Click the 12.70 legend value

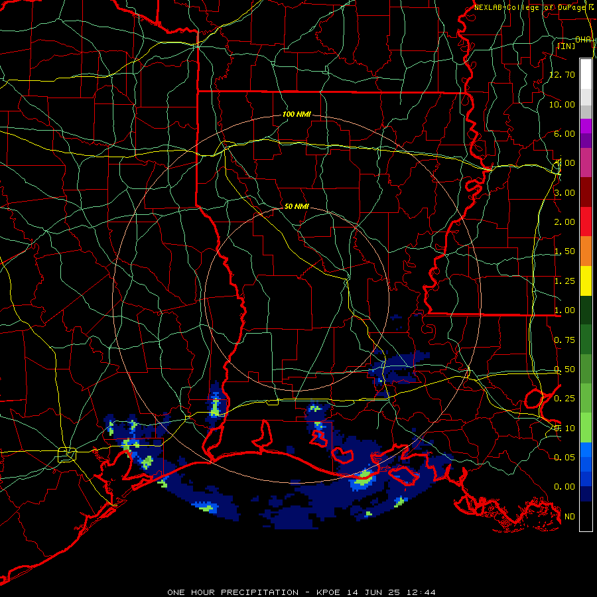coord(563,74)
